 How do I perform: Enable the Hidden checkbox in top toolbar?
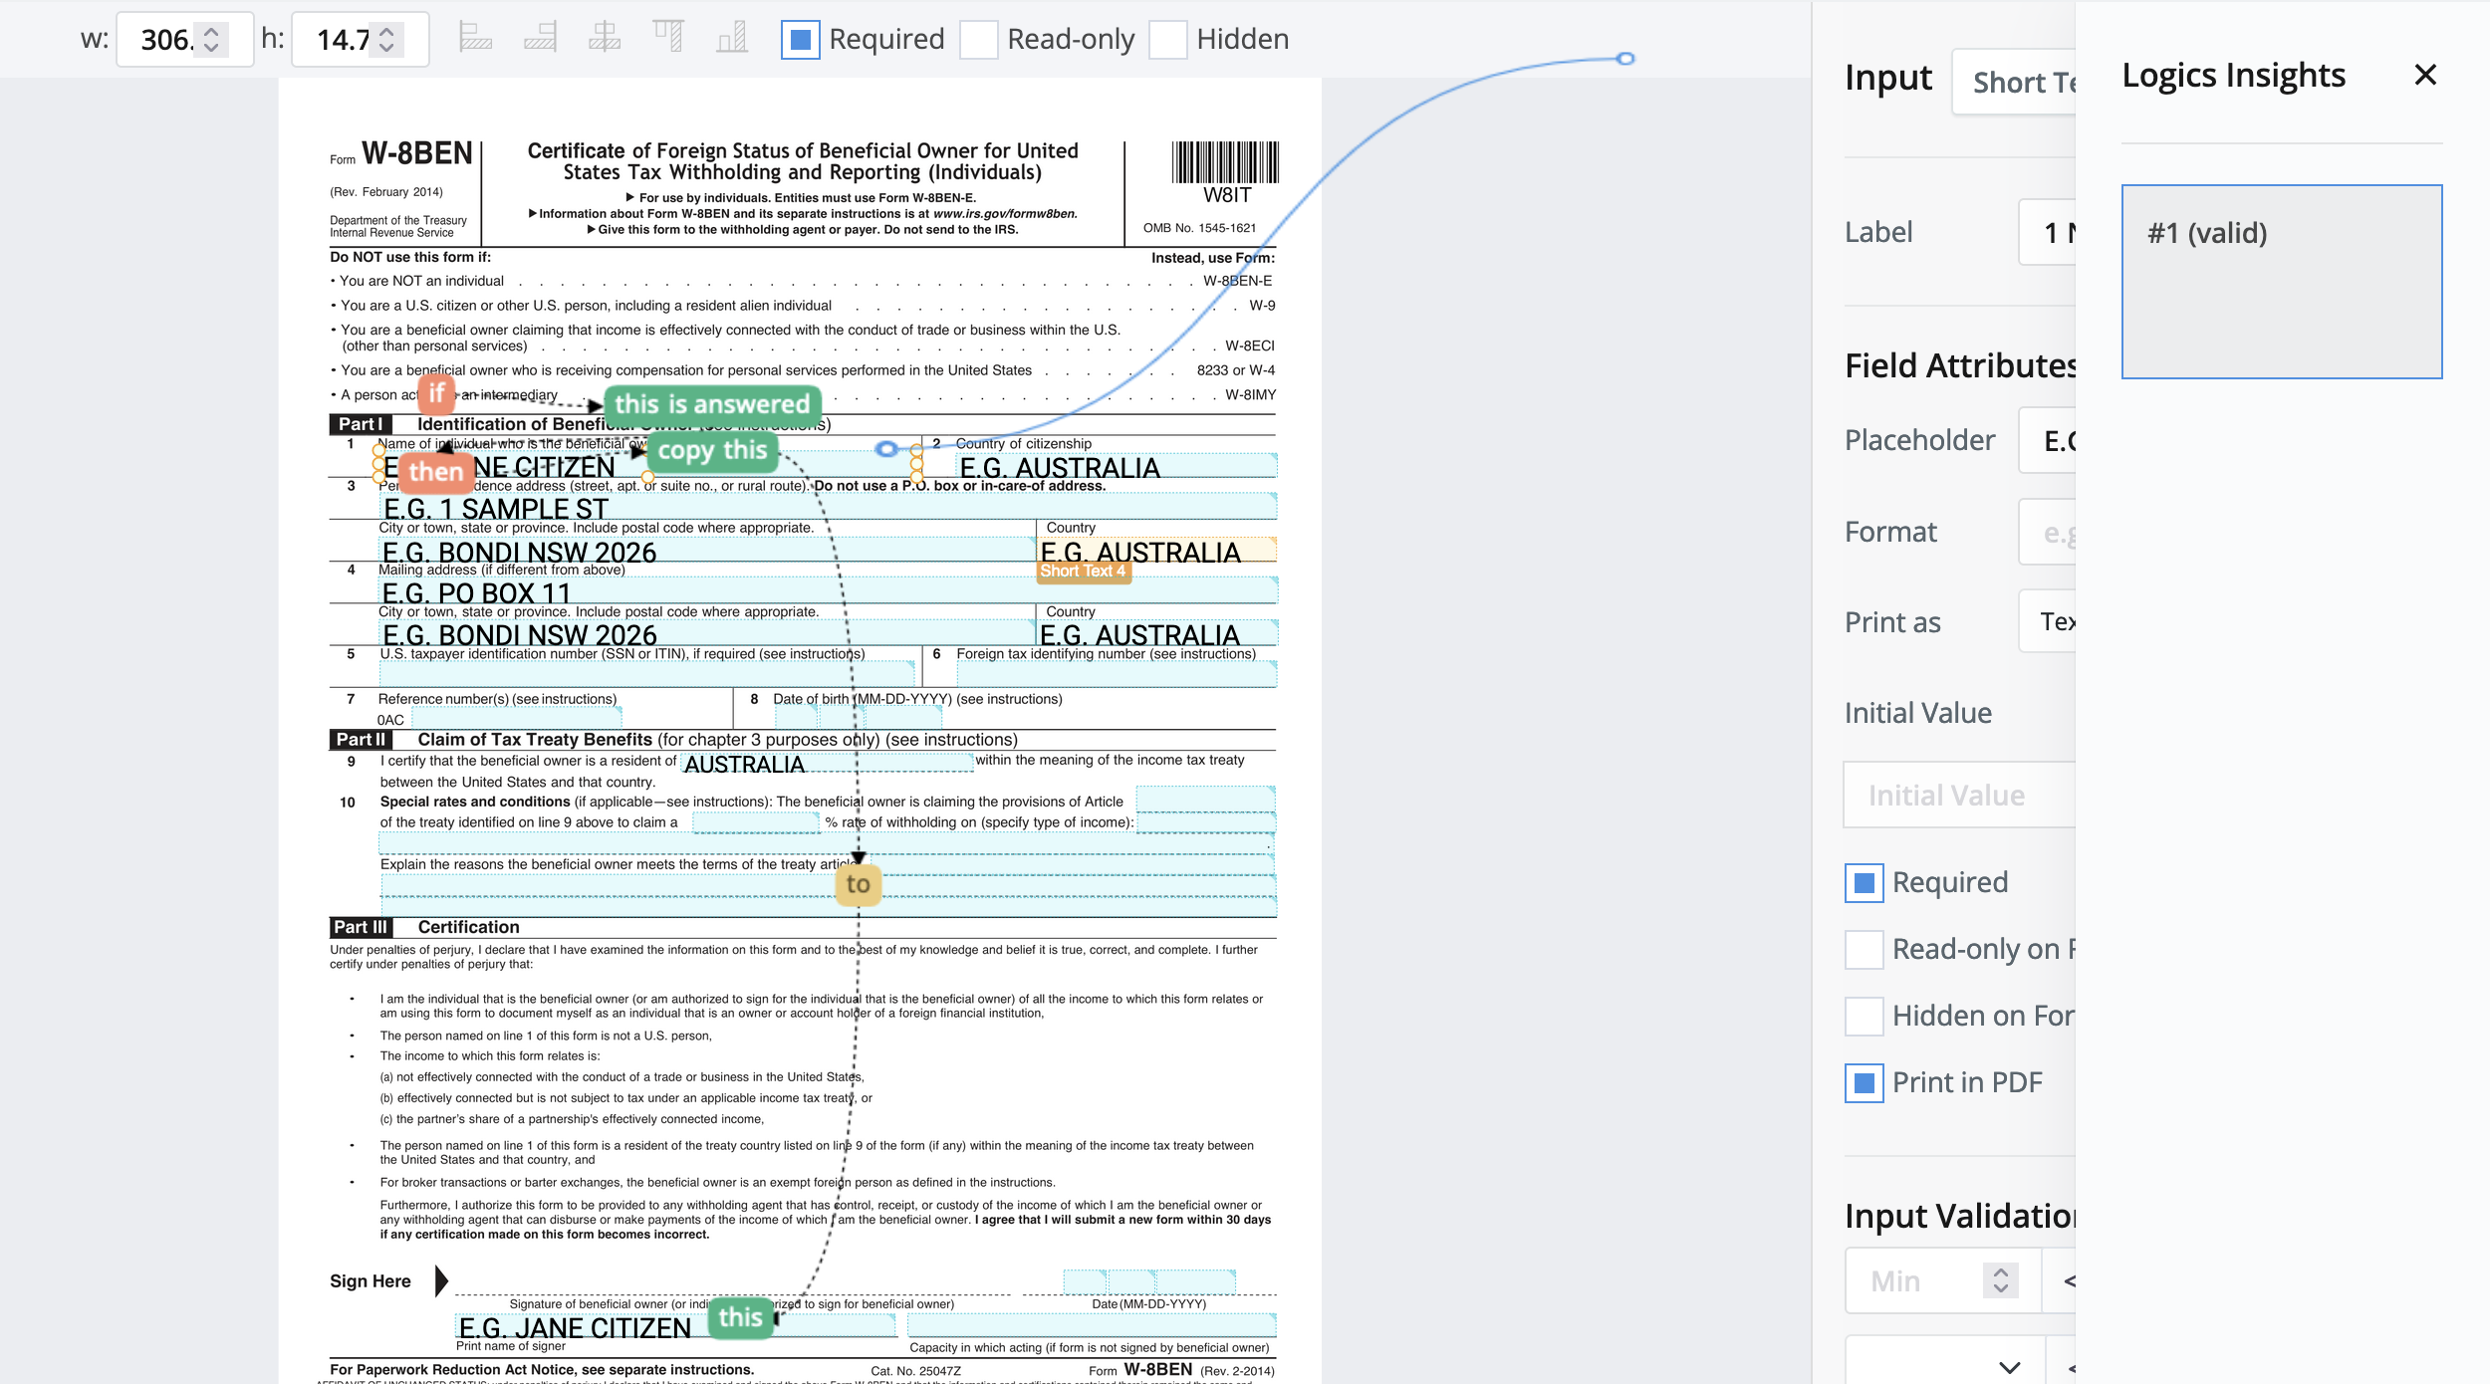(x=1167, y=40)
